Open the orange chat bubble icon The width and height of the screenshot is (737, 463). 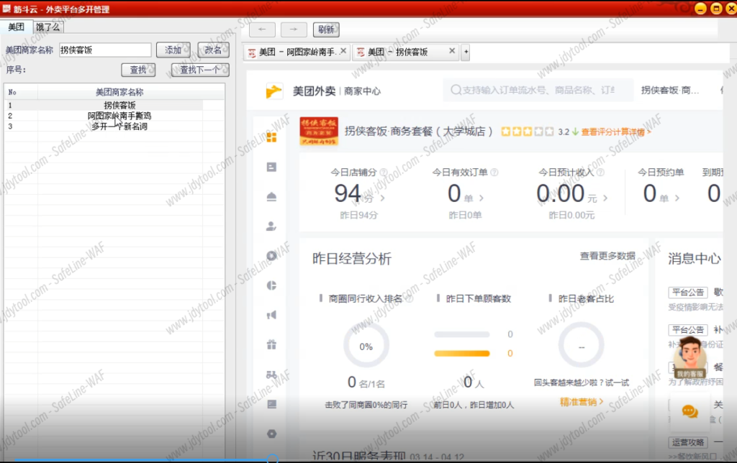[x=689, y=412]
